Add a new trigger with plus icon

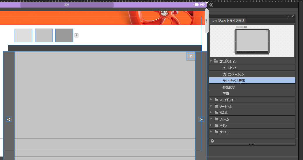(x=77, y=35)
